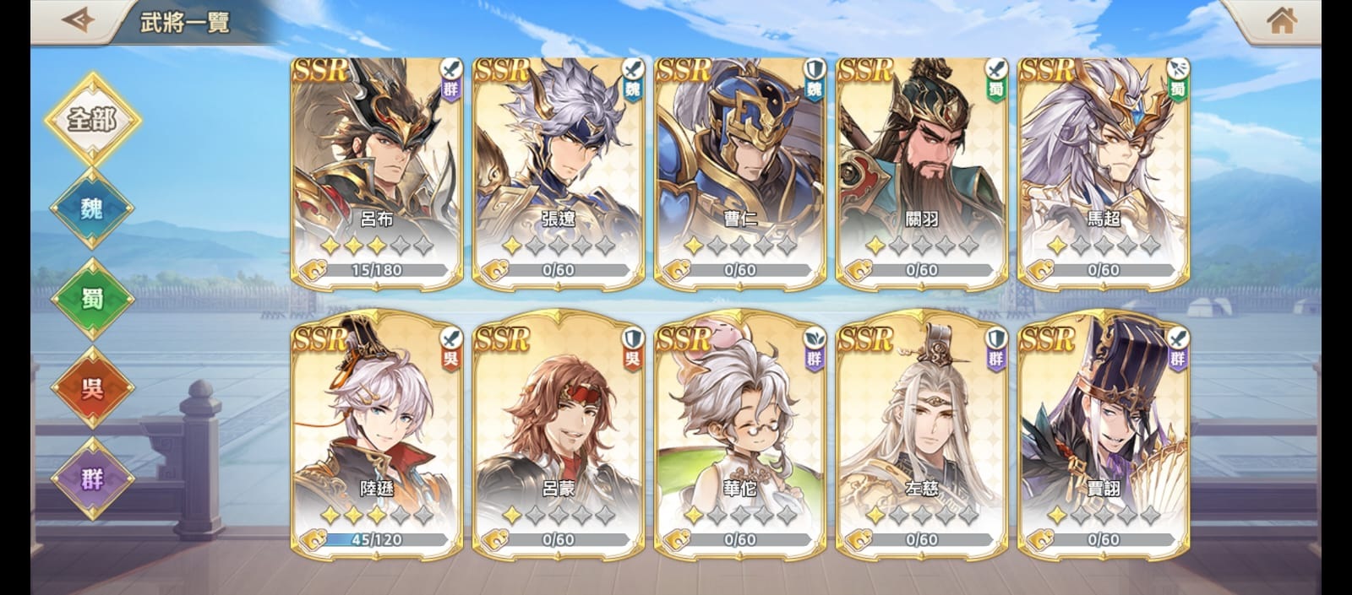Open the 呂布 general card

(377, 173)
